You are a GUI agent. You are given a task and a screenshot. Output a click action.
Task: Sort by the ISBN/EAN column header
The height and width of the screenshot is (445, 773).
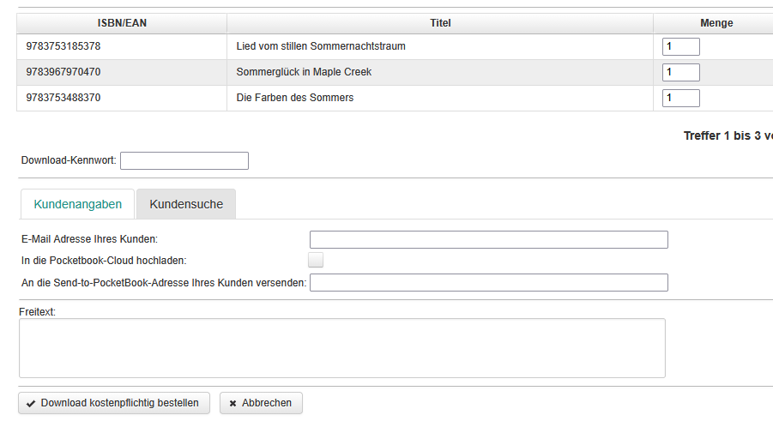pyautogui.click(x=122, y=23)
